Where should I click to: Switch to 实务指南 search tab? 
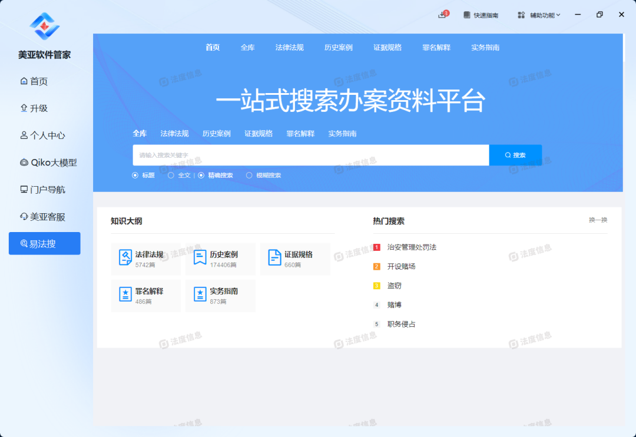pos(342,134)
